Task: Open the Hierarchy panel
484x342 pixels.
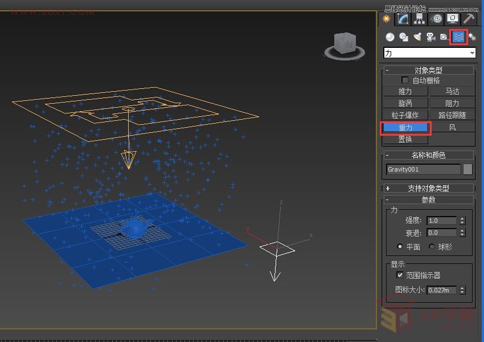Action: click(417, 18)
